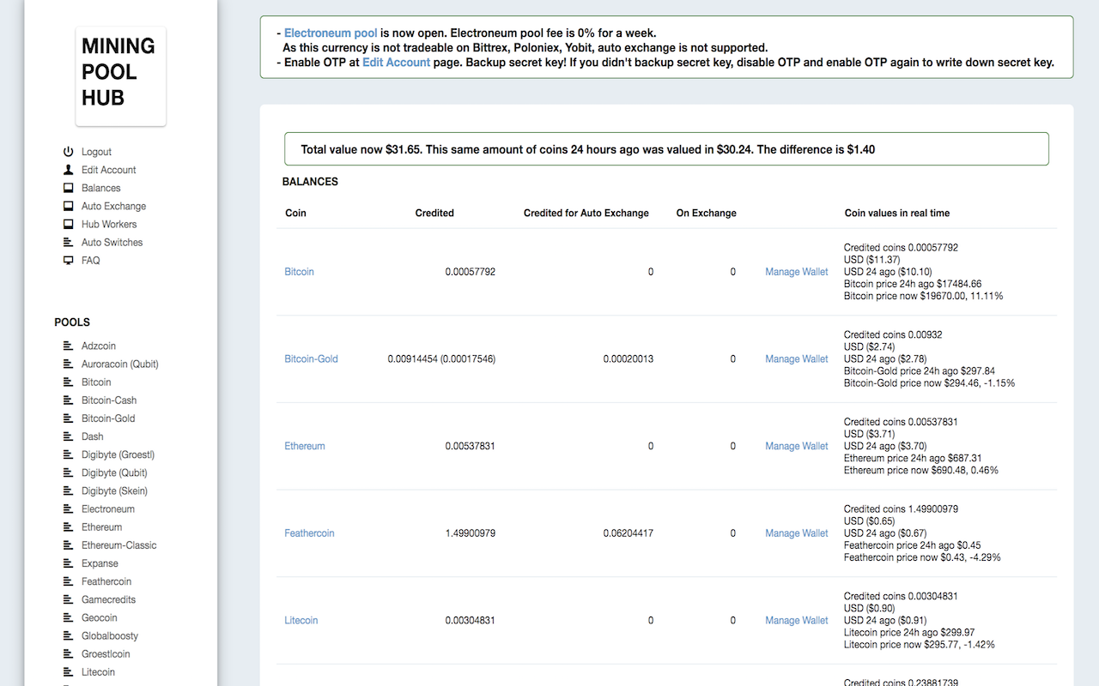Click the user icon beside Edit Account
Image resolution: width=1099 pixels, height=686 pixels.
(69, 170)
